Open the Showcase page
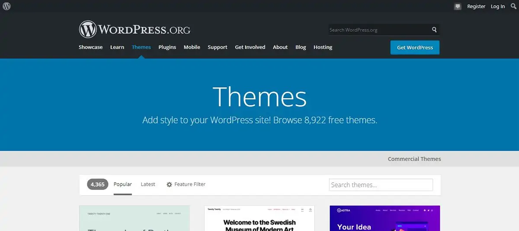 click(90, 47)
